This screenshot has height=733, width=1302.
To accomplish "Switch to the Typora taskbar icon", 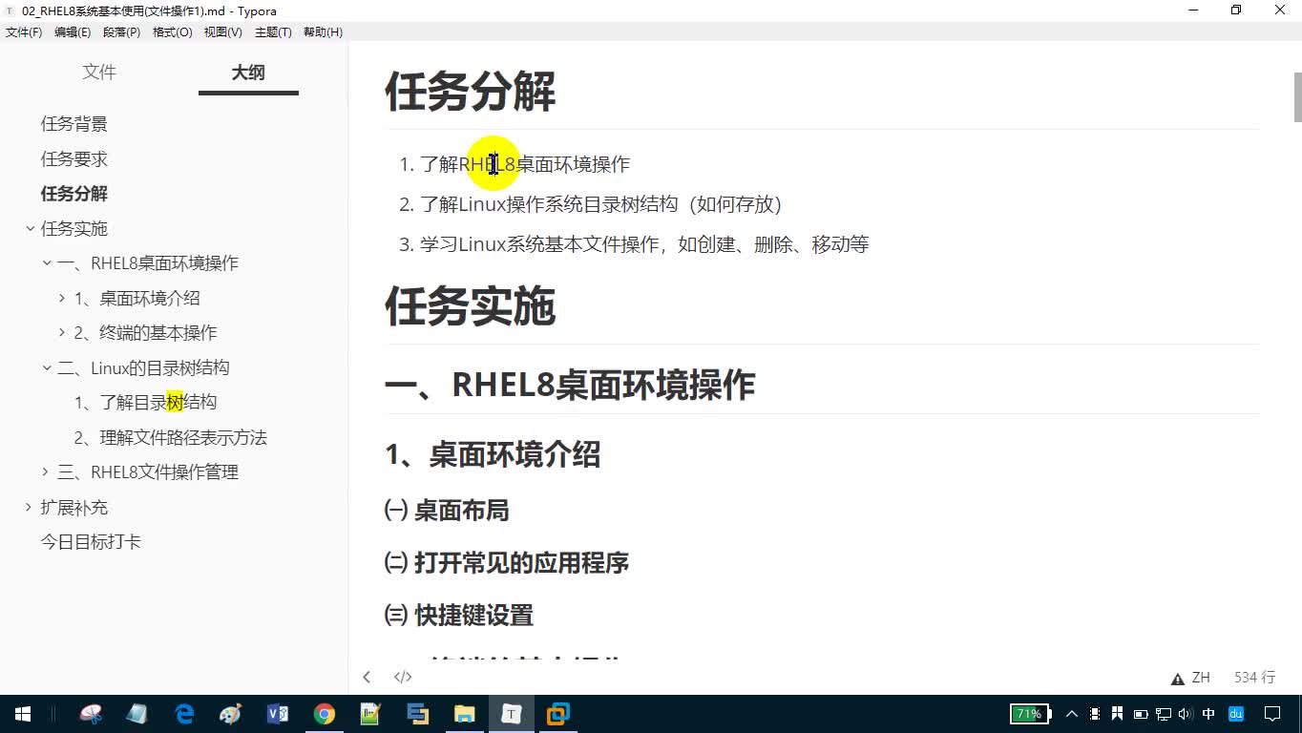I will click(511, 714).
